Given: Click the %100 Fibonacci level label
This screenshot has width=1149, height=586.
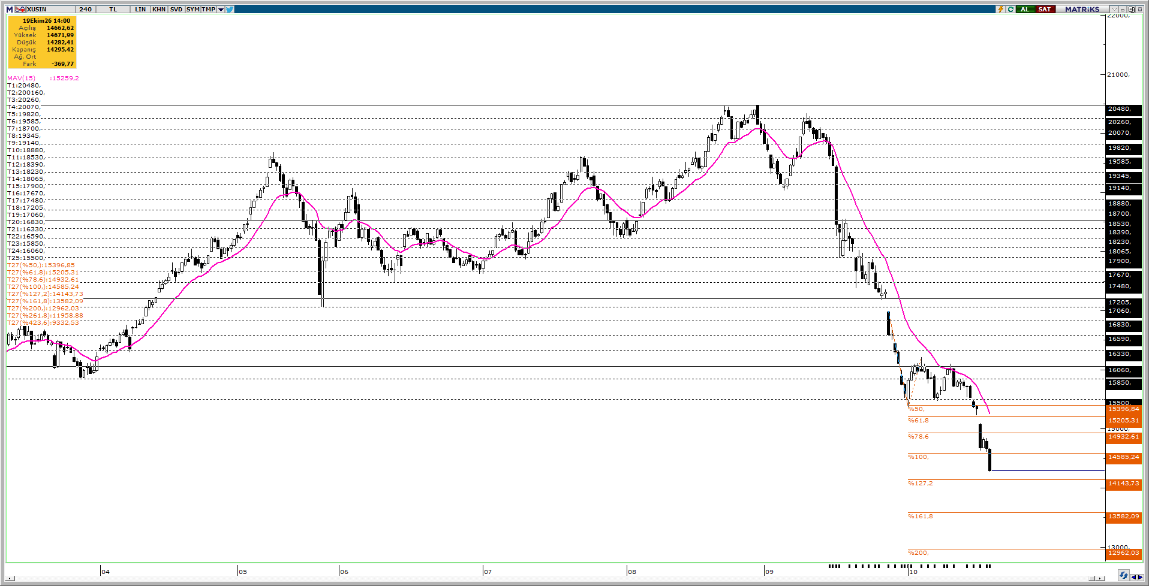Looking at the screenshot, I should coord(918,457).
